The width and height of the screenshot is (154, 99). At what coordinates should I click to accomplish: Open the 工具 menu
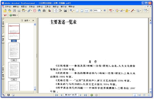pos(48,7)
